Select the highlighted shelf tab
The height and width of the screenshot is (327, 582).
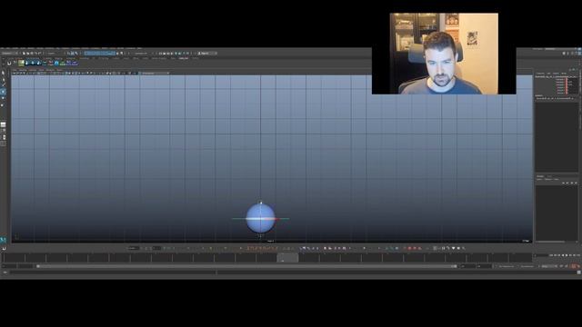click(184, 58)
